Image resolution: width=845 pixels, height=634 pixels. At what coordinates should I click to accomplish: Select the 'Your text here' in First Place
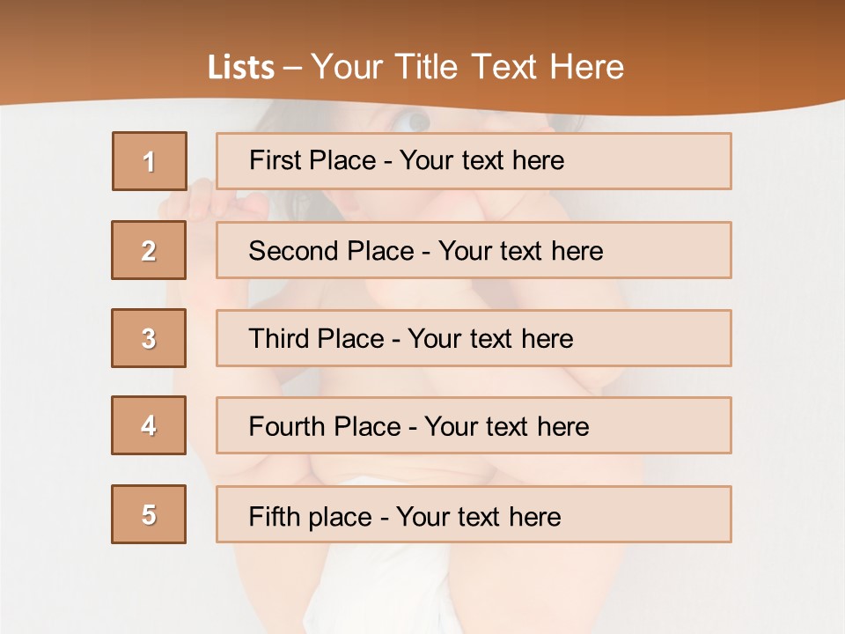(481, 160)
